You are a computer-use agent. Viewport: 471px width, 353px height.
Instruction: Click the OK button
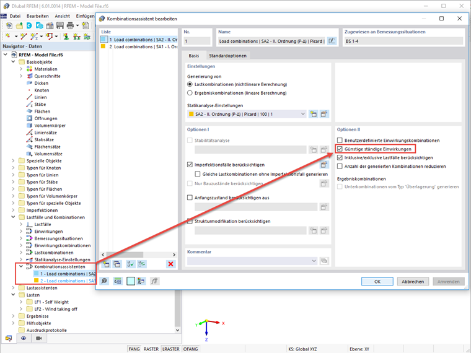pyautogui.click(x=377, y=282)
